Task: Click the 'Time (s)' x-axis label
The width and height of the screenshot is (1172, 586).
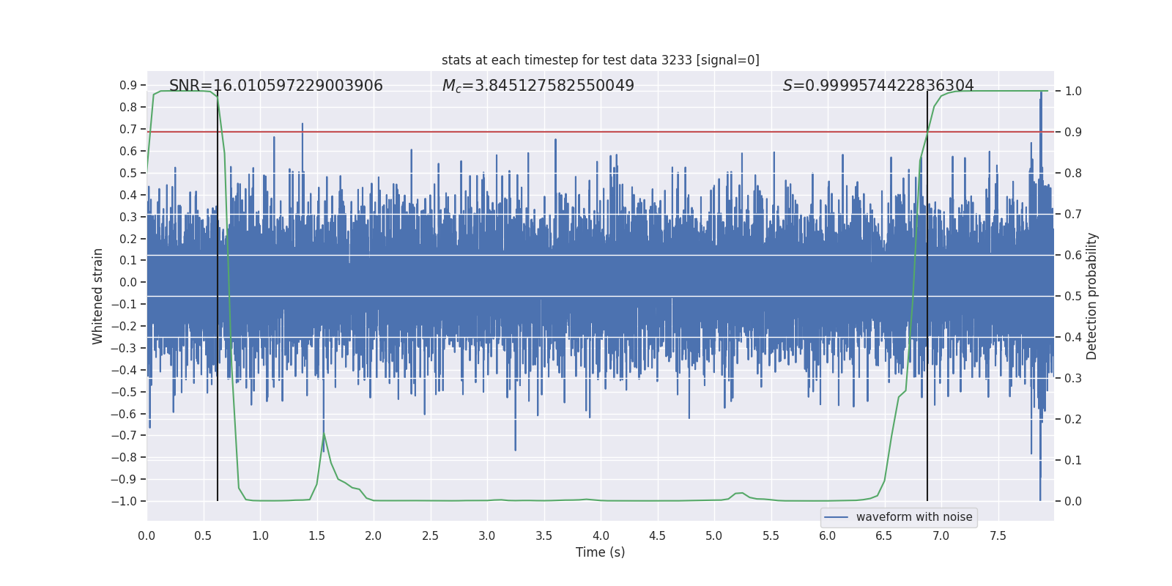Action: 600,552
